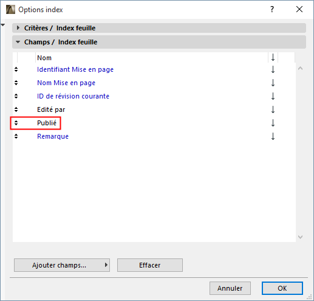314x301 pixels.
Task: Select the Publié field
Action: [47, 123]
